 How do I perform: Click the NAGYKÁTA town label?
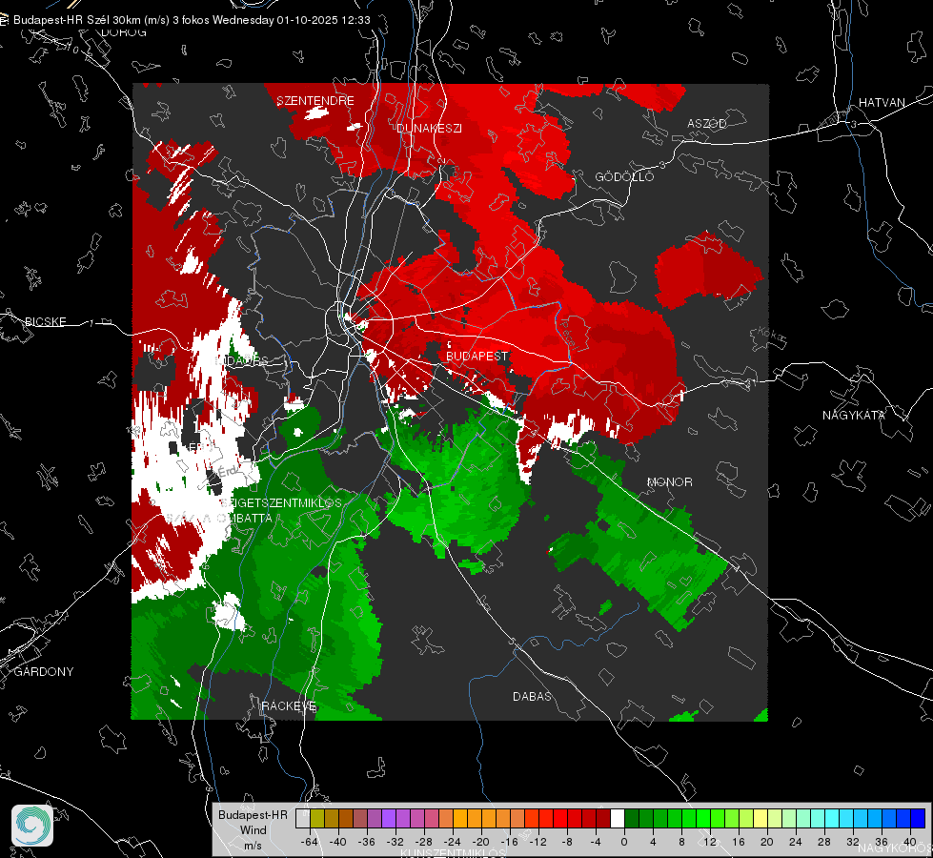click(x=854, y=415)
